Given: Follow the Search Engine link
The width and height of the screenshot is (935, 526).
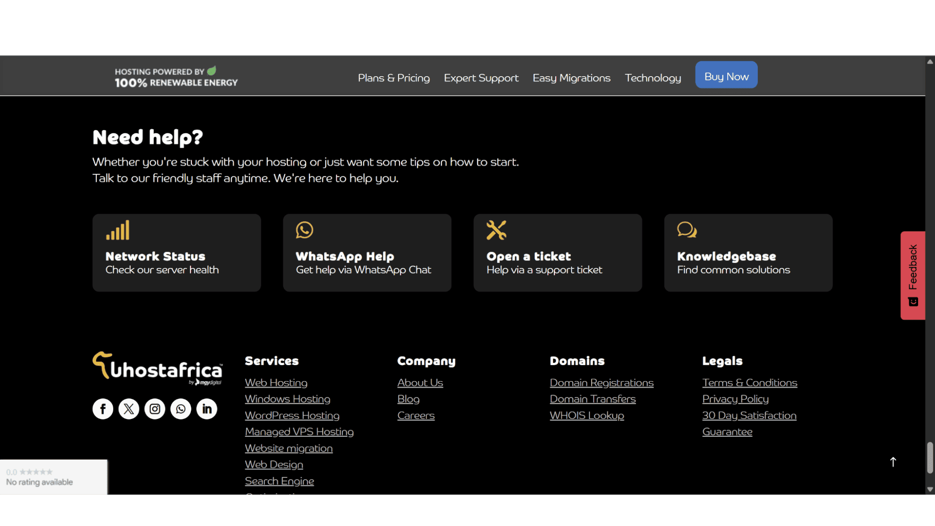Looking at the screenshot, I should pos(279,481).
